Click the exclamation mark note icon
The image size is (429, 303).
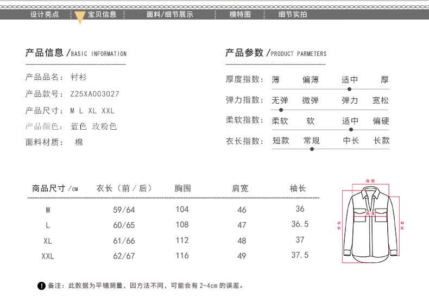tap(41, 286)
